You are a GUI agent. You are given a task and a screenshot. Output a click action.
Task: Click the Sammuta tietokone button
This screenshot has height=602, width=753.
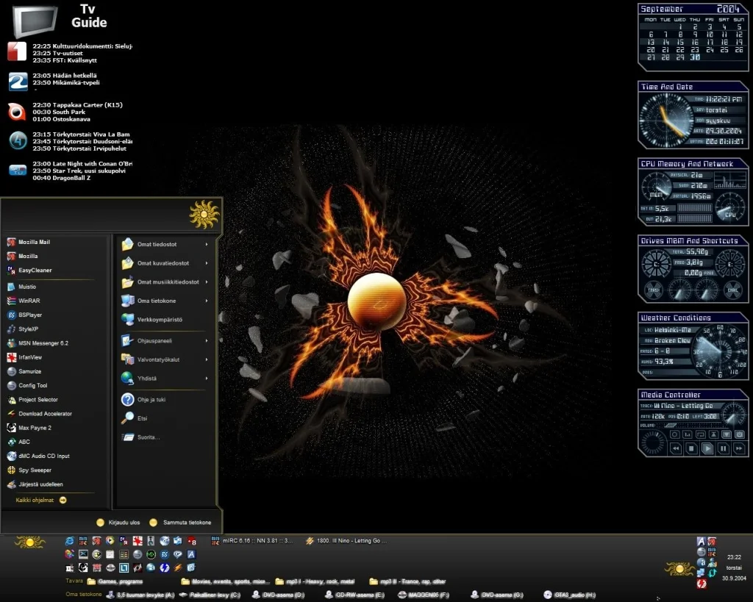[181, 523]
